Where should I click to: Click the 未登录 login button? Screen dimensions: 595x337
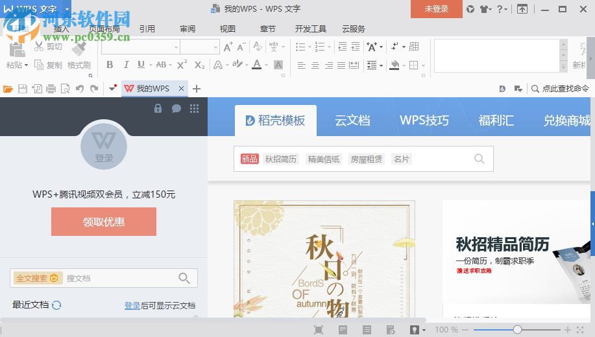coord(437,8)
